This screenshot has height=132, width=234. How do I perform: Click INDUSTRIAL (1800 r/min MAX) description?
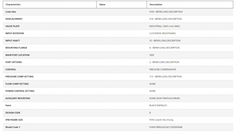point(164,26)
